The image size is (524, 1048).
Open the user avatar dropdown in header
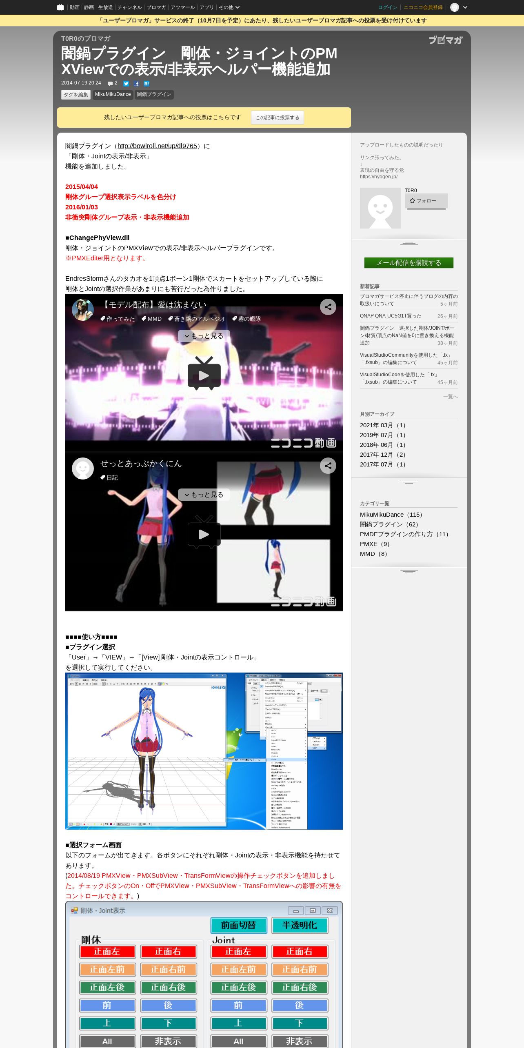[x=459, y=7]
